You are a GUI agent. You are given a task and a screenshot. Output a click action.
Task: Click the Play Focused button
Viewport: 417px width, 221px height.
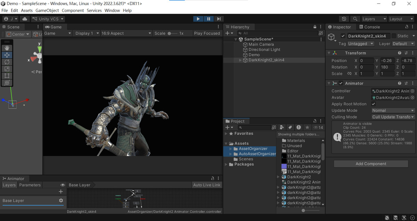pyautogui.click(x=207, y=33)
